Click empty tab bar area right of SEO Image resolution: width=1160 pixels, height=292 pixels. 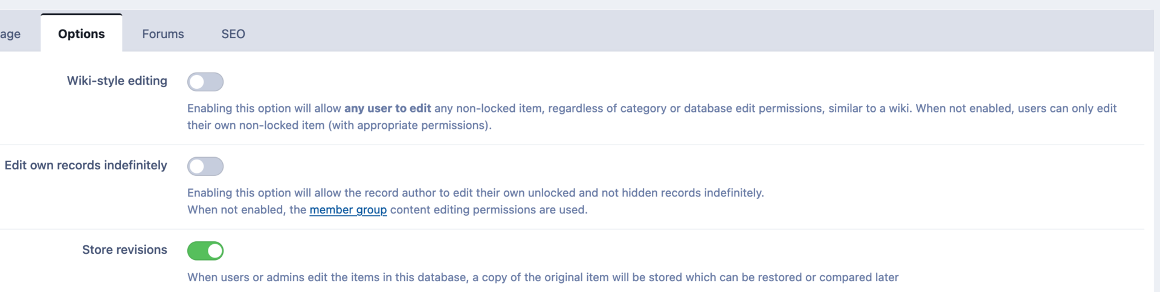tap(665, 31)
